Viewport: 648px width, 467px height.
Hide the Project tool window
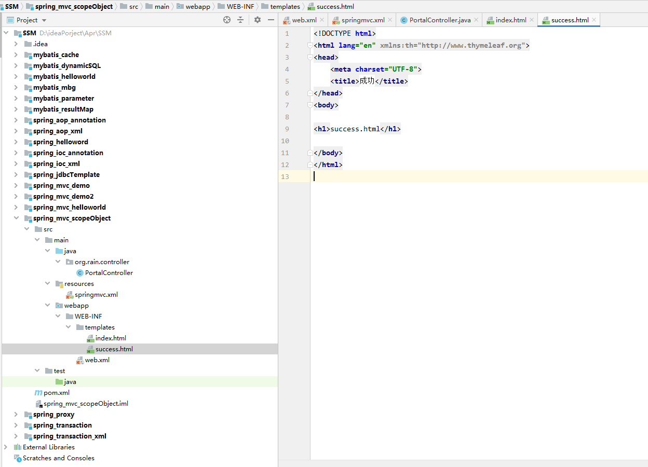click(x=271, y=20)
